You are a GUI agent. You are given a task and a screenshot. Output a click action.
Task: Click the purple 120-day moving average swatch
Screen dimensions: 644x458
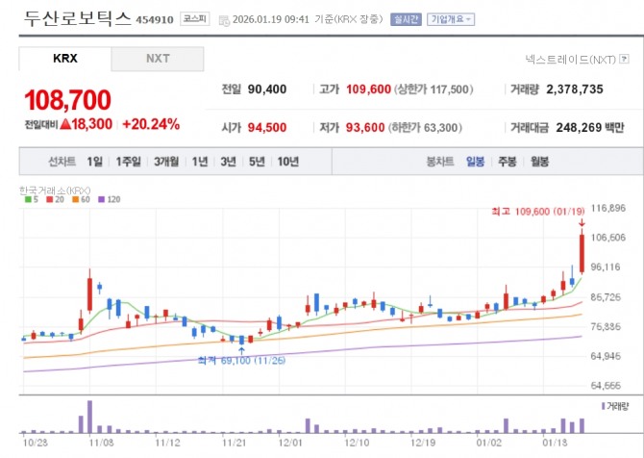point(102,199)
